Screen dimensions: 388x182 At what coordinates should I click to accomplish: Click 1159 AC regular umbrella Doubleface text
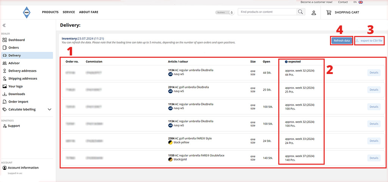pos(196,156)
